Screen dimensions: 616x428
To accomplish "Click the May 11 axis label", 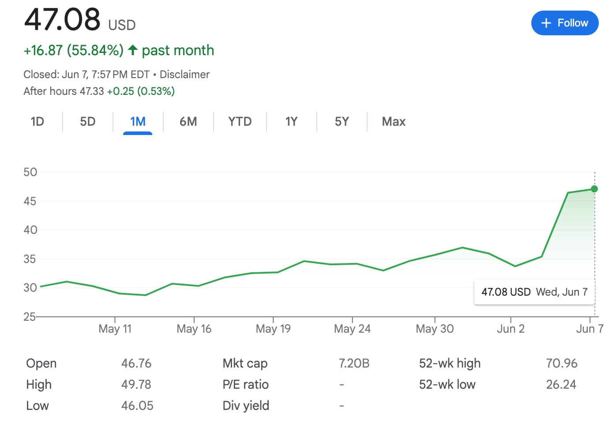I will [115, 329].
